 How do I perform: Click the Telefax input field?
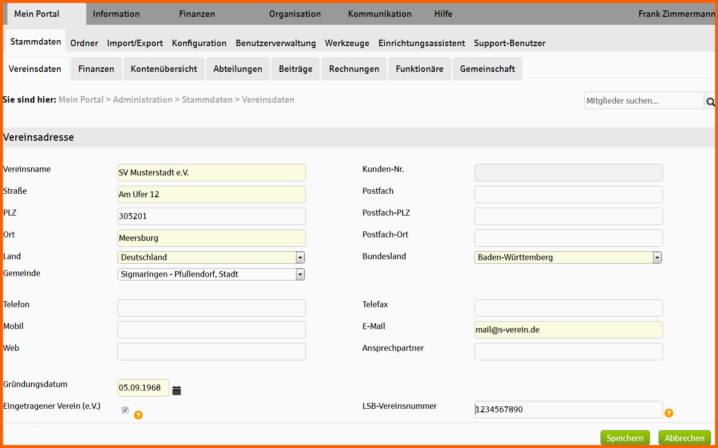[569, 308]
